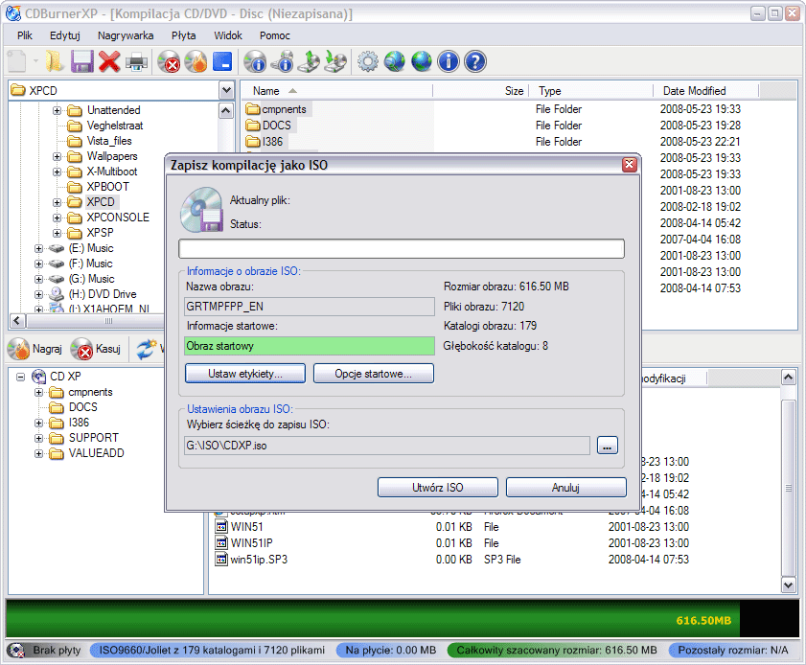Click the CDBurnerXP title bar app icon
This screenshot has height=665, width=806.
(13, 13)
